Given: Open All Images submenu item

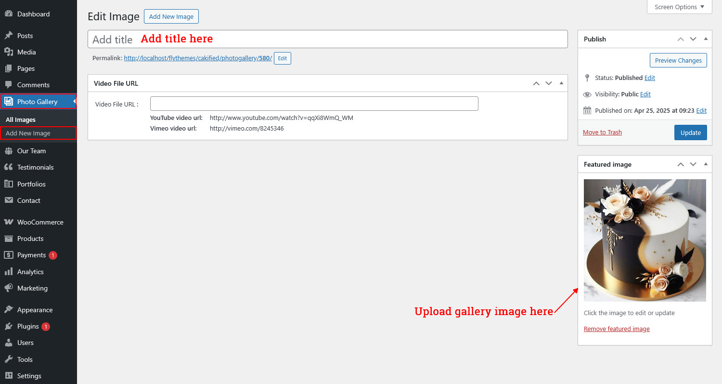Looking at the screenshot, I should pos(21,119).
